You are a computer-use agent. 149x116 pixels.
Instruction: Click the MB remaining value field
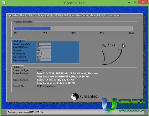click(x=44, y=53)
